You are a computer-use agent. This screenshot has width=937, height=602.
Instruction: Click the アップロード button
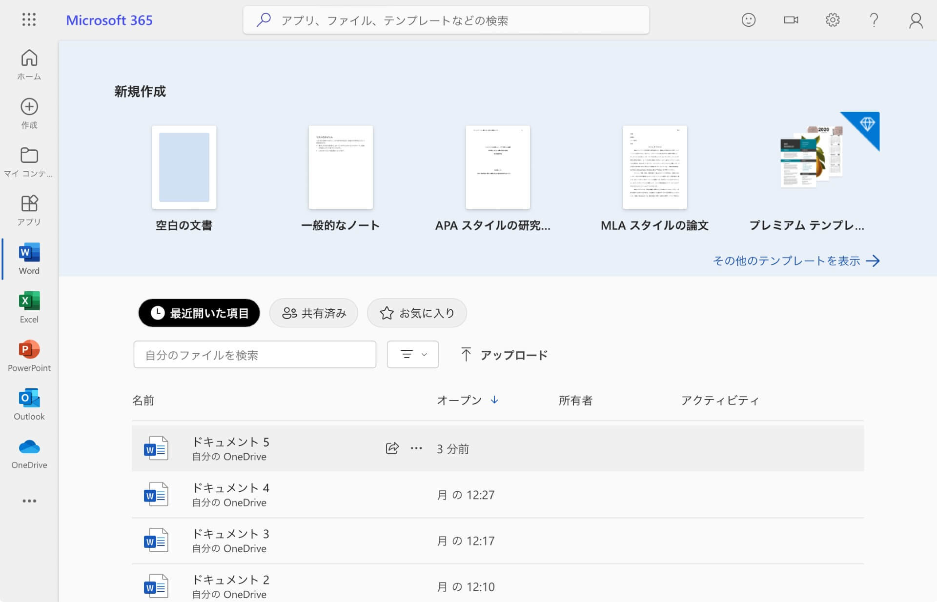504,355
